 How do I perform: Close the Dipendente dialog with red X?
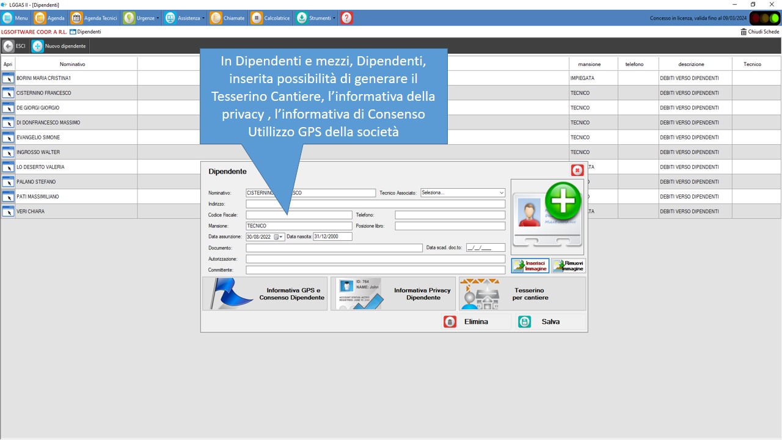(577, 170)
